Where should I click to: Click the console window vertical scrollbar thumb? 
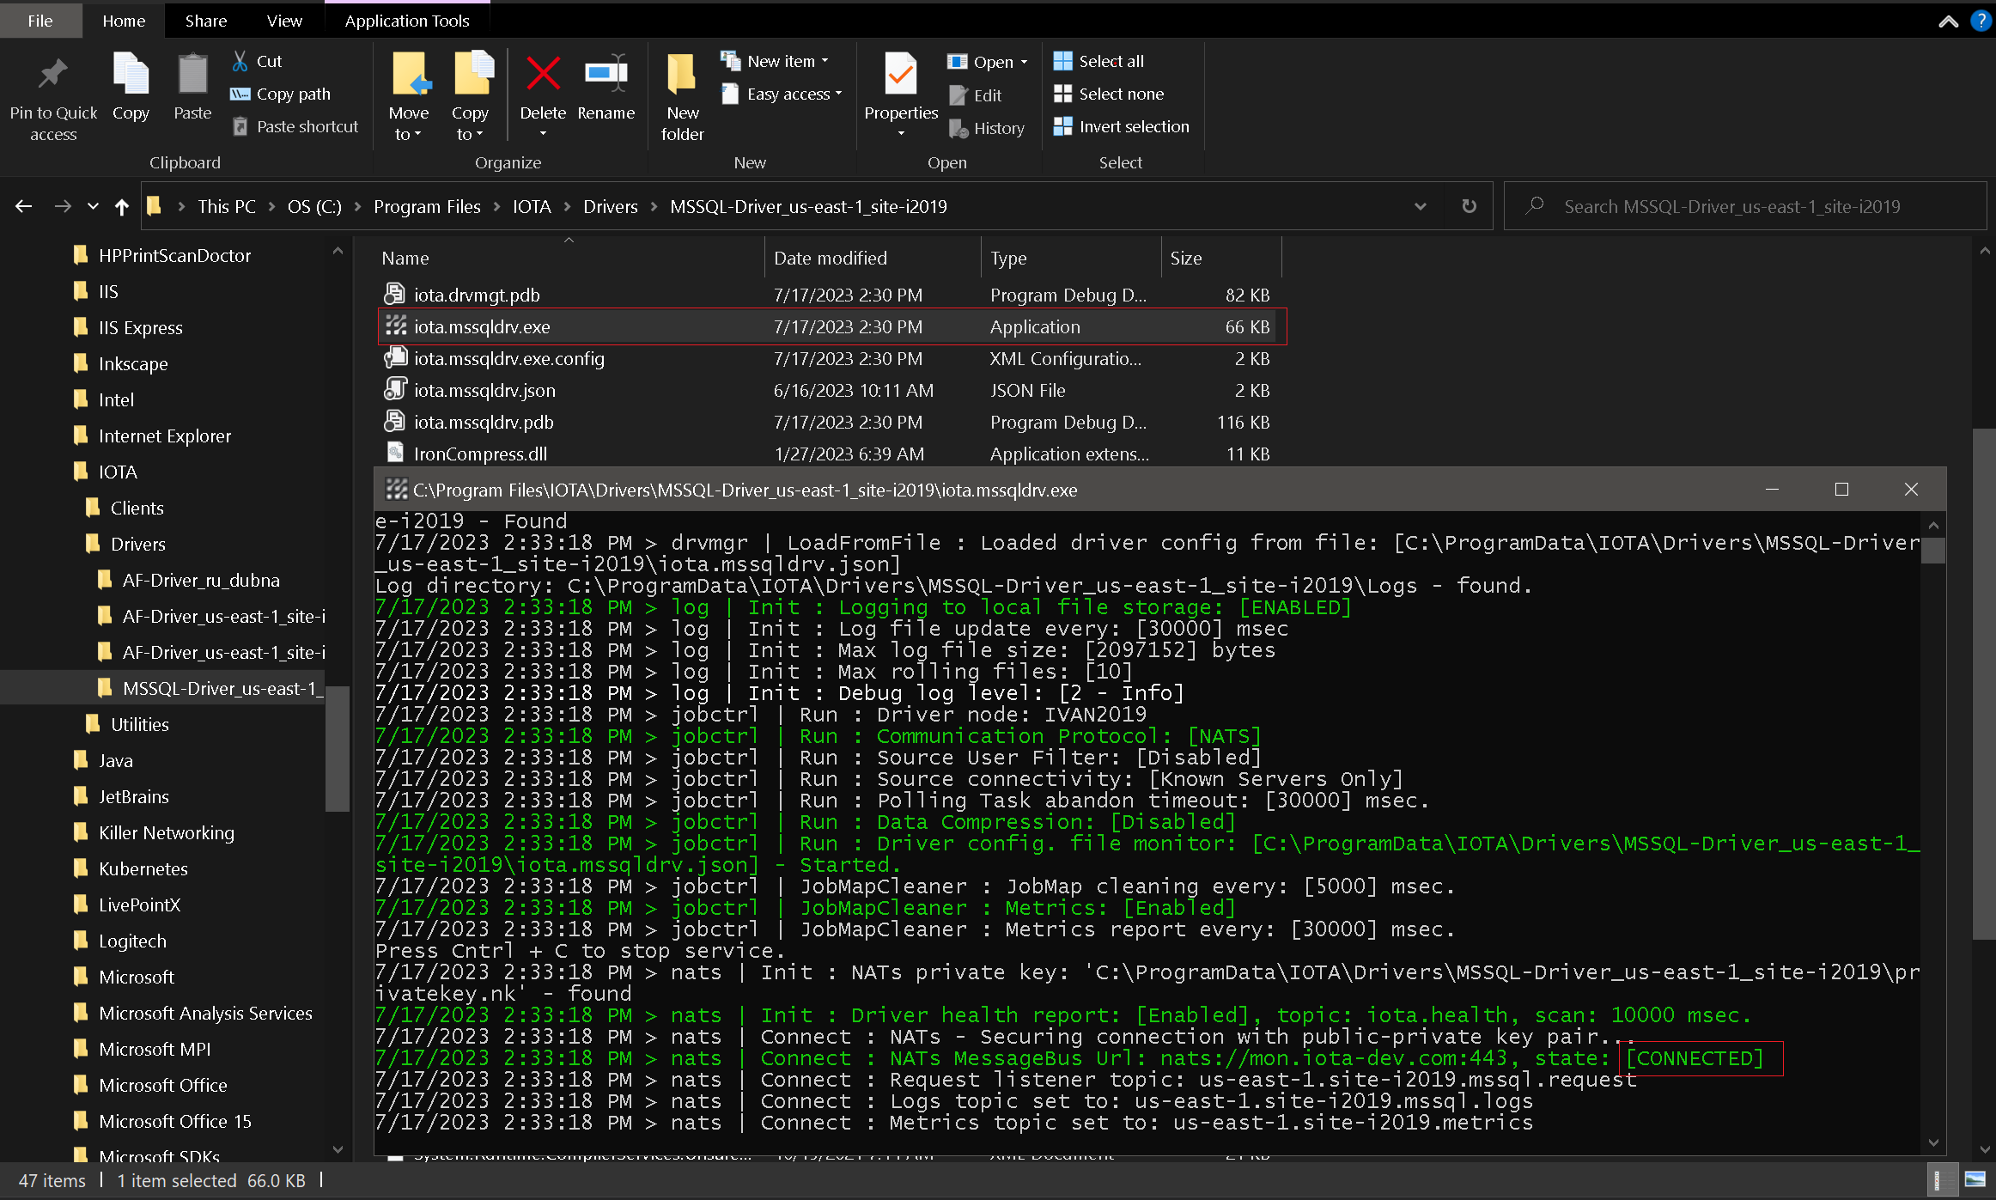pyautogui.click(x=1933, y=550)
